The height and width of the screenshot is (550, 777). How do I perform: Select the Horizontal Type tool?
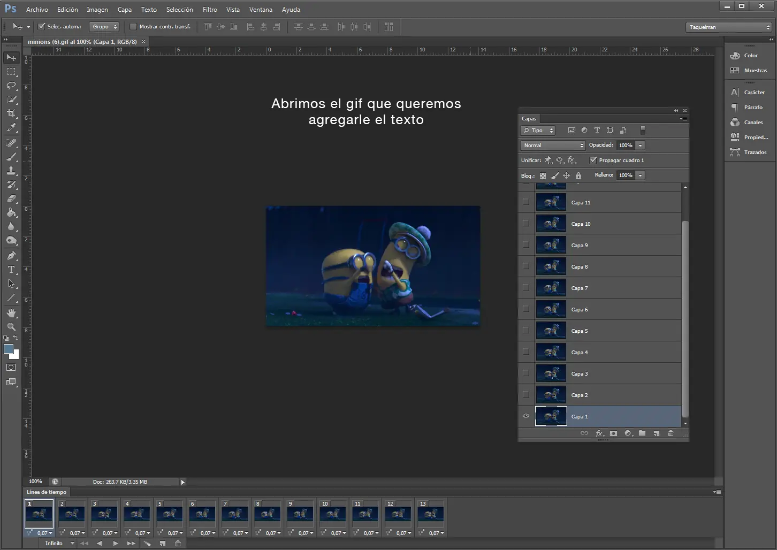tap(11, 270)
